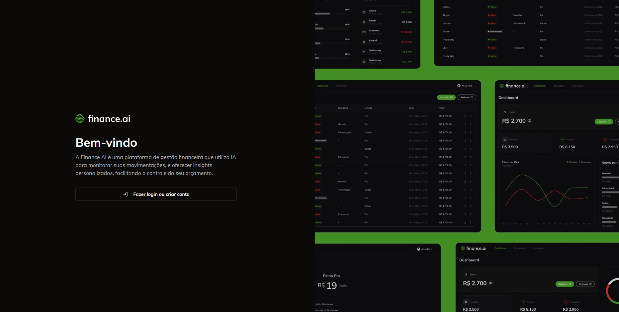Click the finance.ai logo above Bem-vindo
The image size is (619, 312).
point(103,119)
